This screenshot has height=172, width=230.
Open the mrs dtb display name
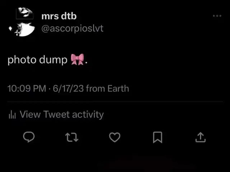tap(59, 16)
